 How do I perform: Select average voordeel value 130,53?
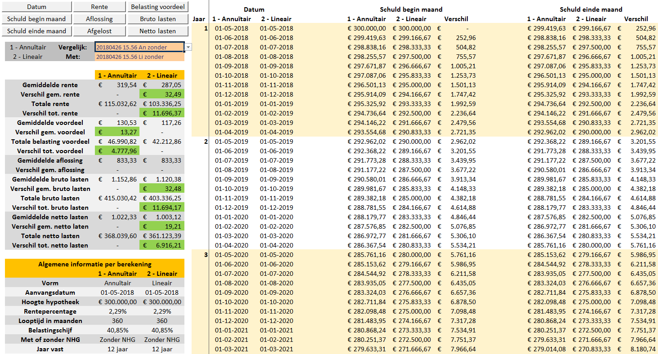pyautogui.click(x=117, y=123)
